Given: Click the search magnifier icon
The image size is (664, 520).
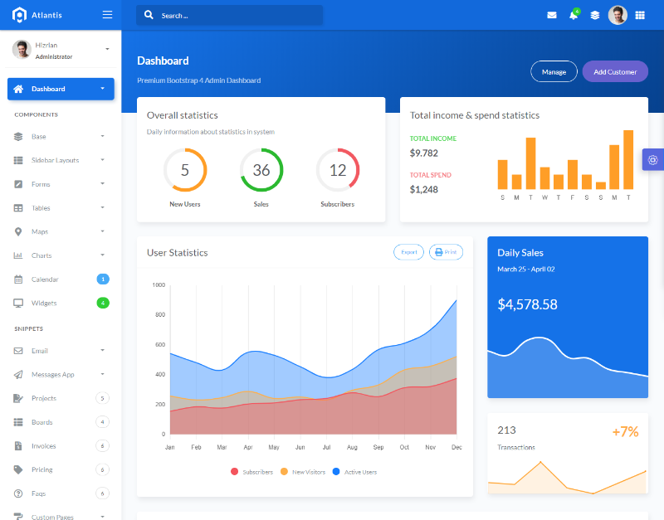Looking at the screenshot, I should click(149, 15).
